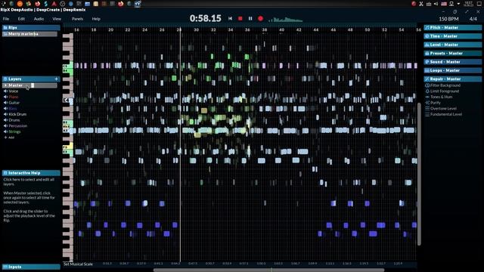The image size is (484, 272).
Task: Click the Fundamental Level icon
Action: point(427,114)
